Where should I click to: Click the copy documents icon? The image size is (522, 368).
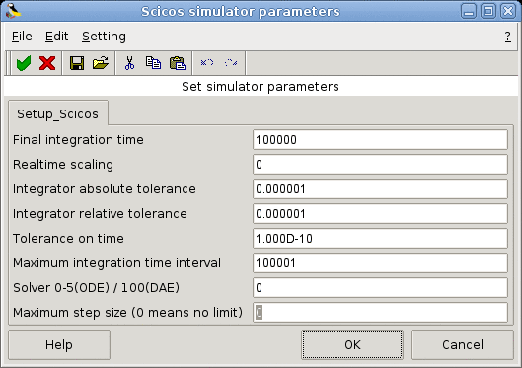[153, 62]
